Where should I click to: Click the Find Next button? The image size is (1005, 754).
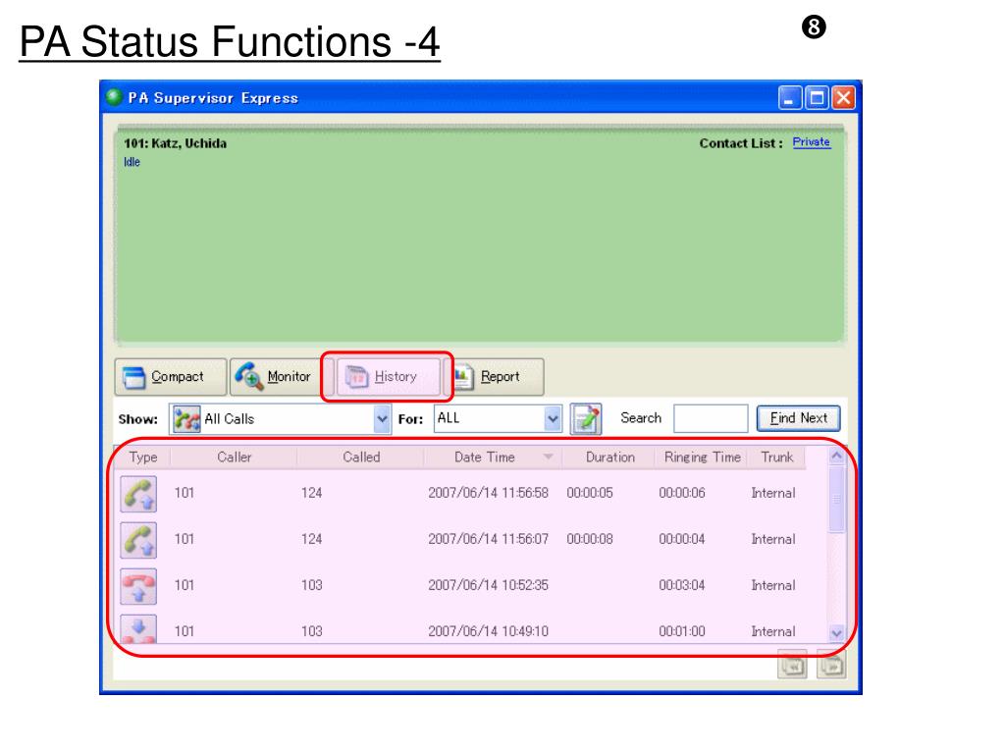point(798,418)
